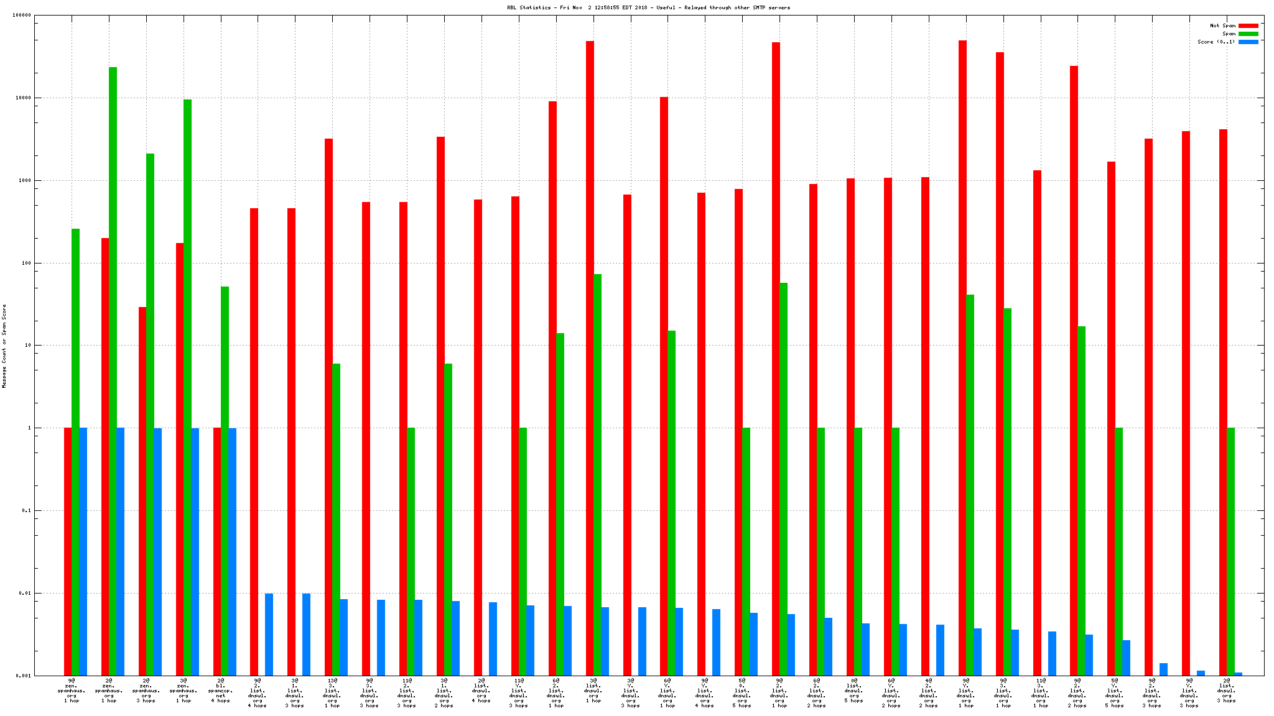Screen dimensions: 1274x716
Task: Select the bl.spamcop.net 4 hops label
Action: pos(220,691)
